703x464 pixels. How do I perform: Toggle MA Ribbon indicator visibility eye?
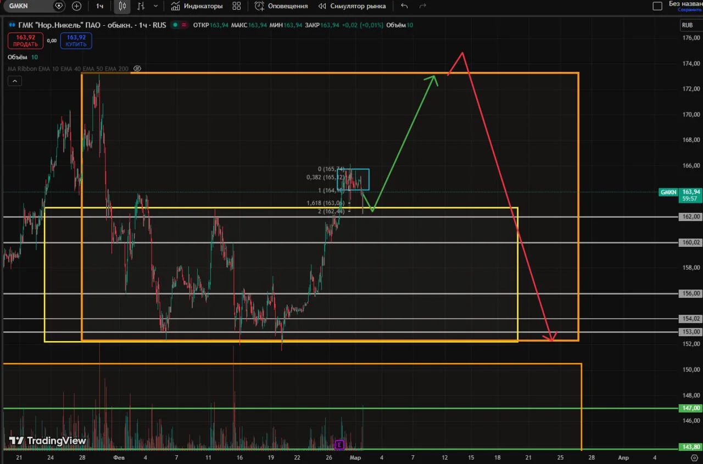(x=138, y=69)
